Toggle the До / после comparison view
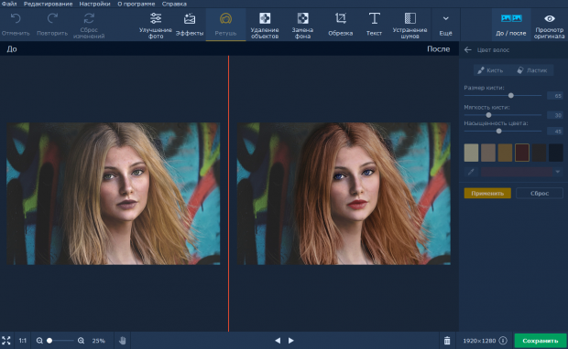This screenshot has width=568, height=349. coord(511,26)
